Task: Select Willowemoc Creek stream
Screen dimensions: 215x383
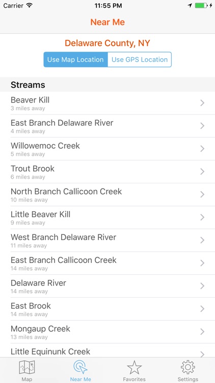Action: coord(107,149)
